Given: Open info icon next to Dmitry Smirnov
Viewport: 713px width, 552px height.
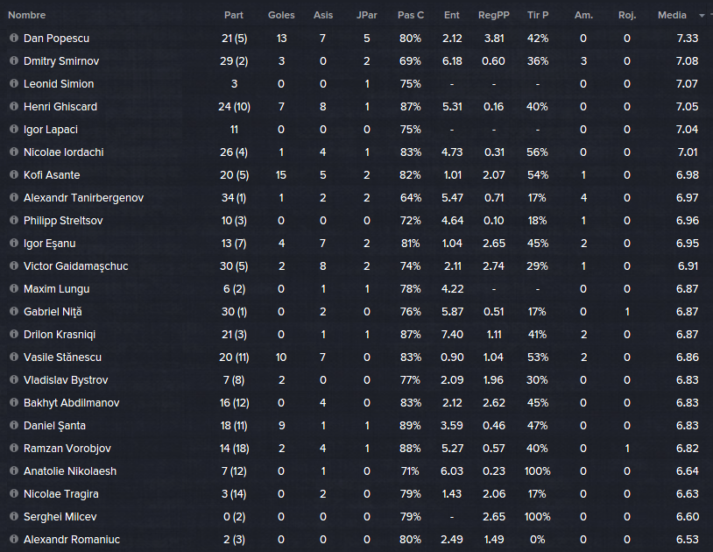Looking at the screenshot, I should click(14, 60).
